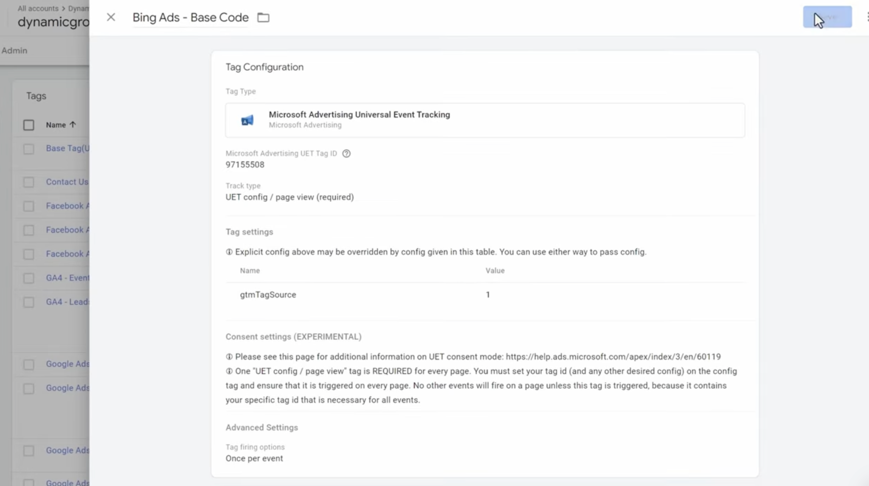Click All accounts breadcrumb link
The height and width of the screenshot is (486, 869).
click(38, 8)
